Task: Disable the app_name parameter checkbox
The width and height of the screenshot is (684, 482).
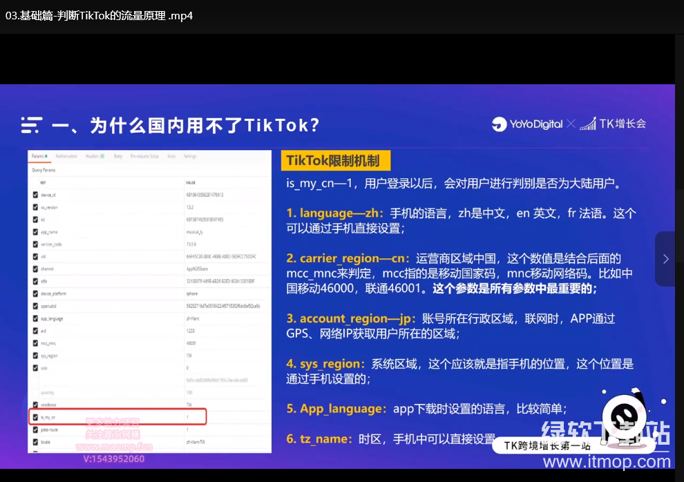Action: click(x=35, y=232)
